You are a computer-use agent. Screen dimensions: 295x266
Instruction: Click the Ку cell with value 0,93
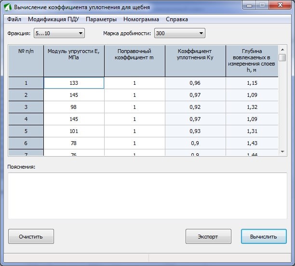[x=195, y=131]
